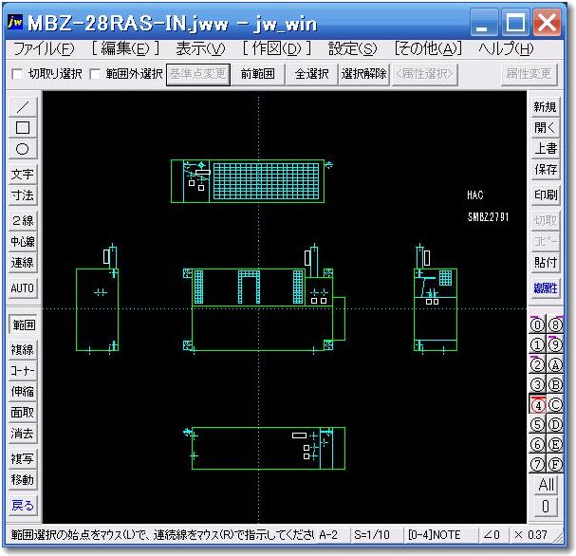Activate the 中心線 center line tool

pyautogui.click(x=23, y=242)
